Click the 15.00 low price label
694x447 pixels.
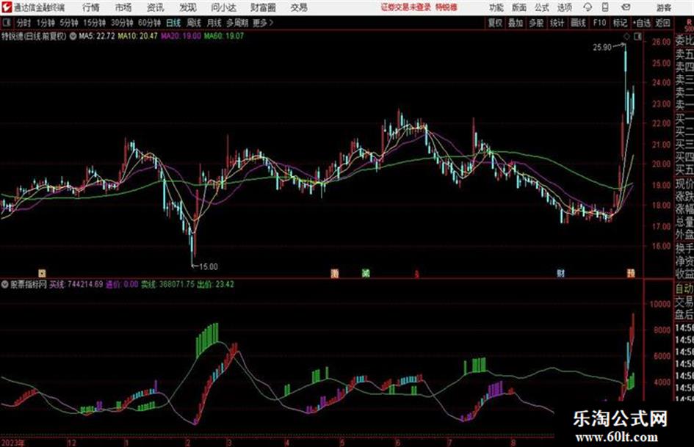[209, 266]
